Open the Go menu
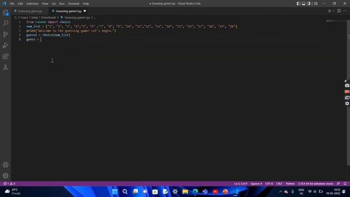 54,4
